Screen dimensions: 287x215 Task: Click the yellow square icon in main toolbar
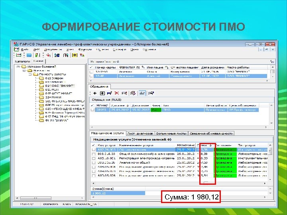(75, 55)
